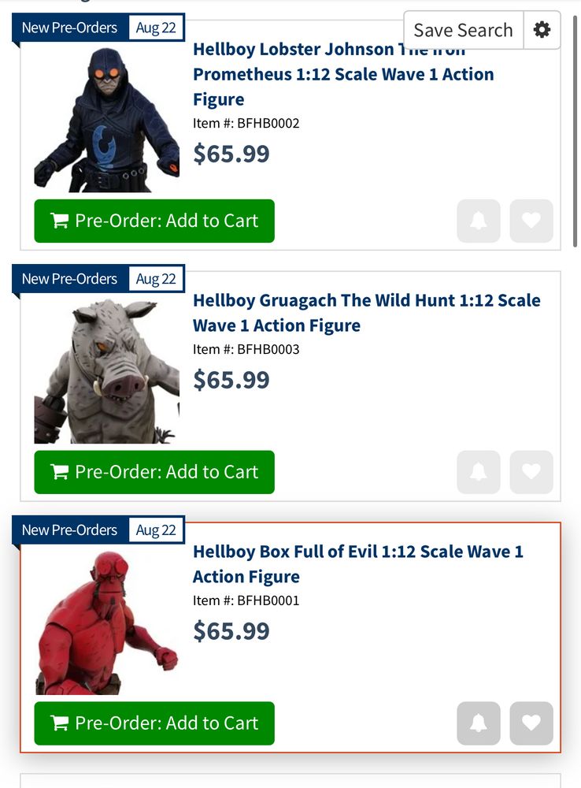
Task: Set notification bell for Box Full of Evil
Action: (479, 723)
